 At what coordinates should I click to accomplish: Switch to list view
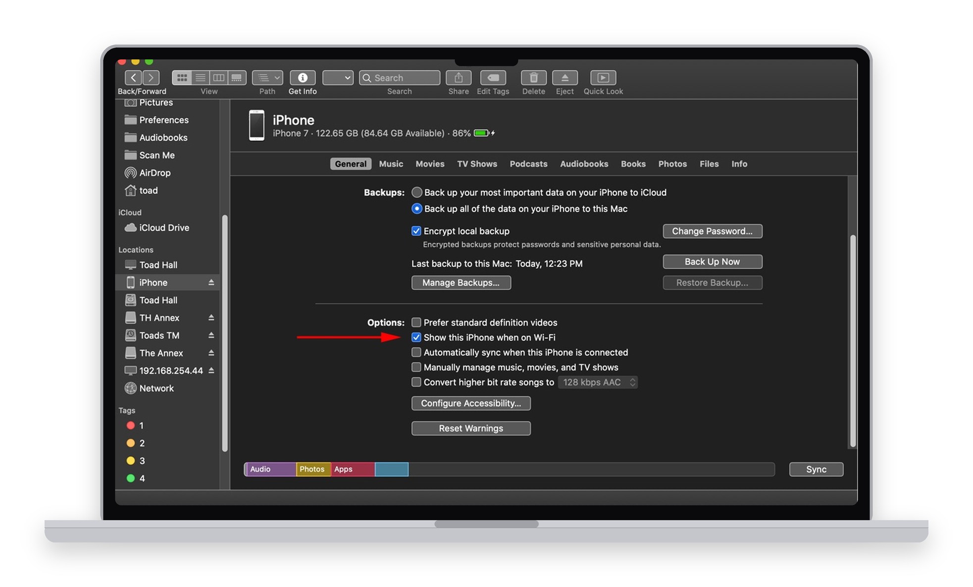(x=200, y=78)
